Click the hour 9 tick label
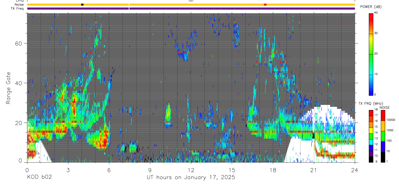The height and width of the screenshot is (184, 399). 150,170
